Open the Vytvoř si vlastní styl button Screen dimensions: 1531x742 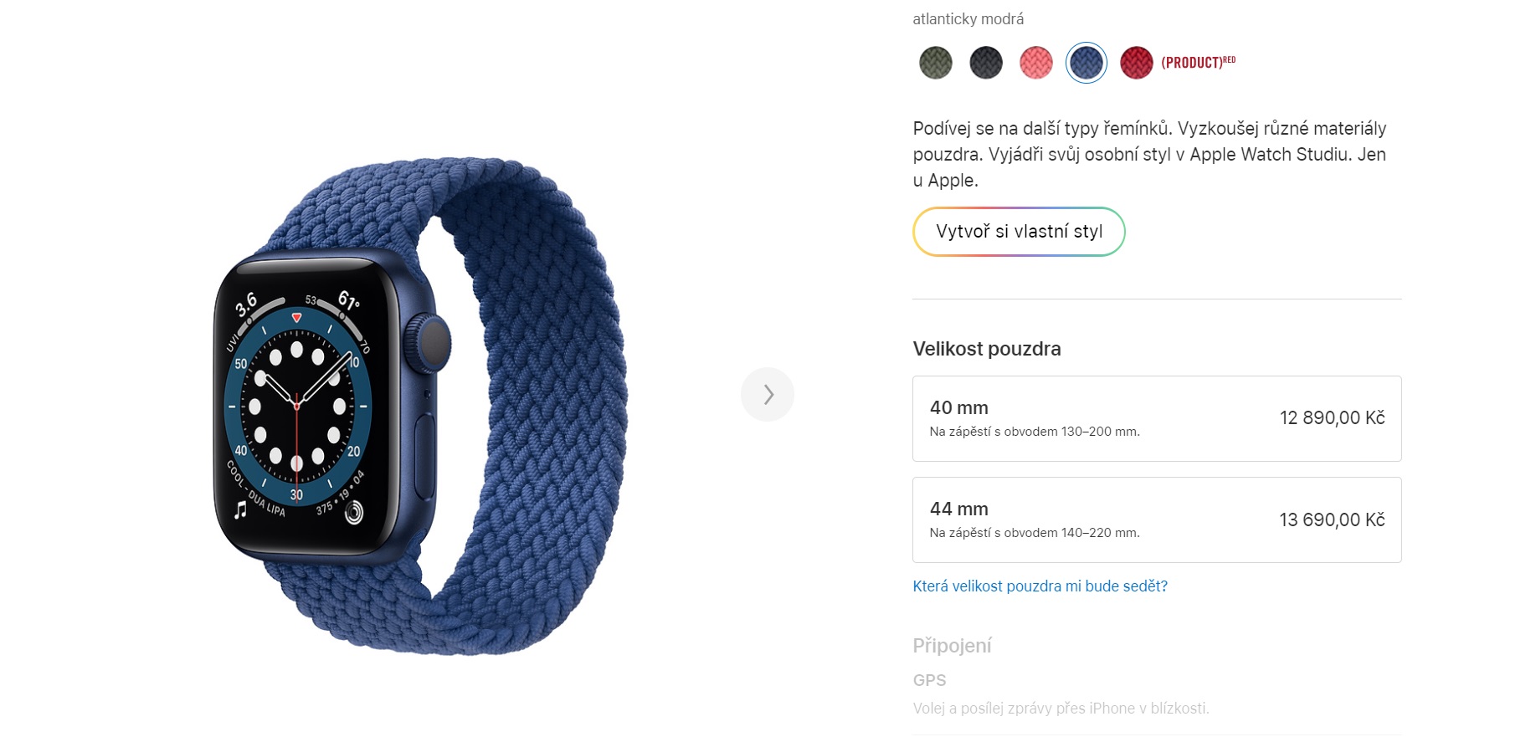[1019, 232]
